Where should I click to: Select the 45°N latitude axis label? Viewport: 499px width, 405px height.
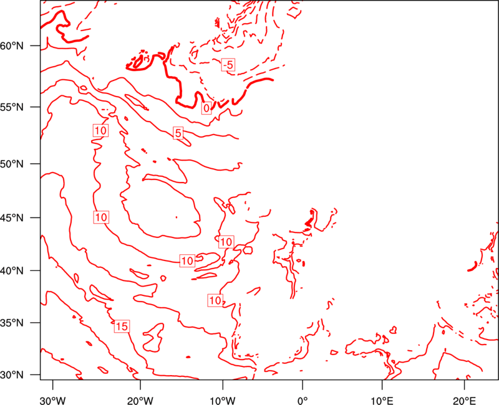pos(12,217)
